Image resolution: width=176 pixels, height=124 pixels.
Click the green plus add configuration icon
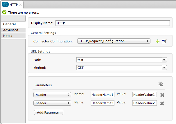pyautogui.click(x=157, y=41)
